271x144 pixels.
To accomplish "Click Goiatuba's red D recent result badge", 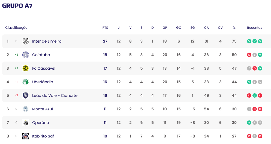I will point(249,55).
